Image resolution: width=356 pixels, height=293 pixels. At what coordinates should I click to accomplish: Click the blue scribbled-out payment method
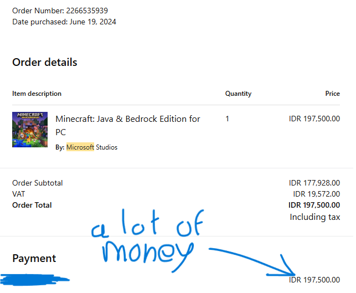coord(34,280)
